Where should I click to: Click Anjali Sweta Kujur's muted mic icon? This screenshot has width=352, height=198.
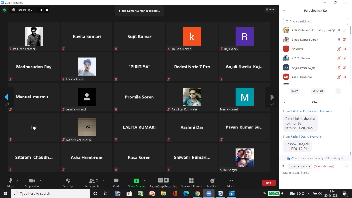click(339, 68)
